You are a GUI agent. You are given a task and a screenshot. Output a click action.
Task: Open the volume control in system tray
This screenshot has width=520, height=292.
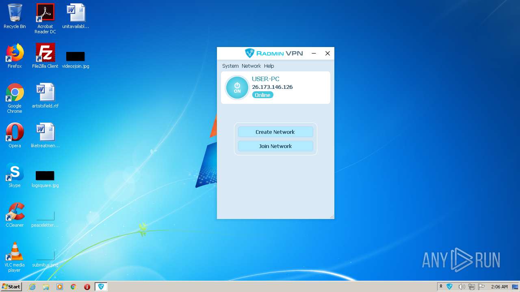click(461, 287)
